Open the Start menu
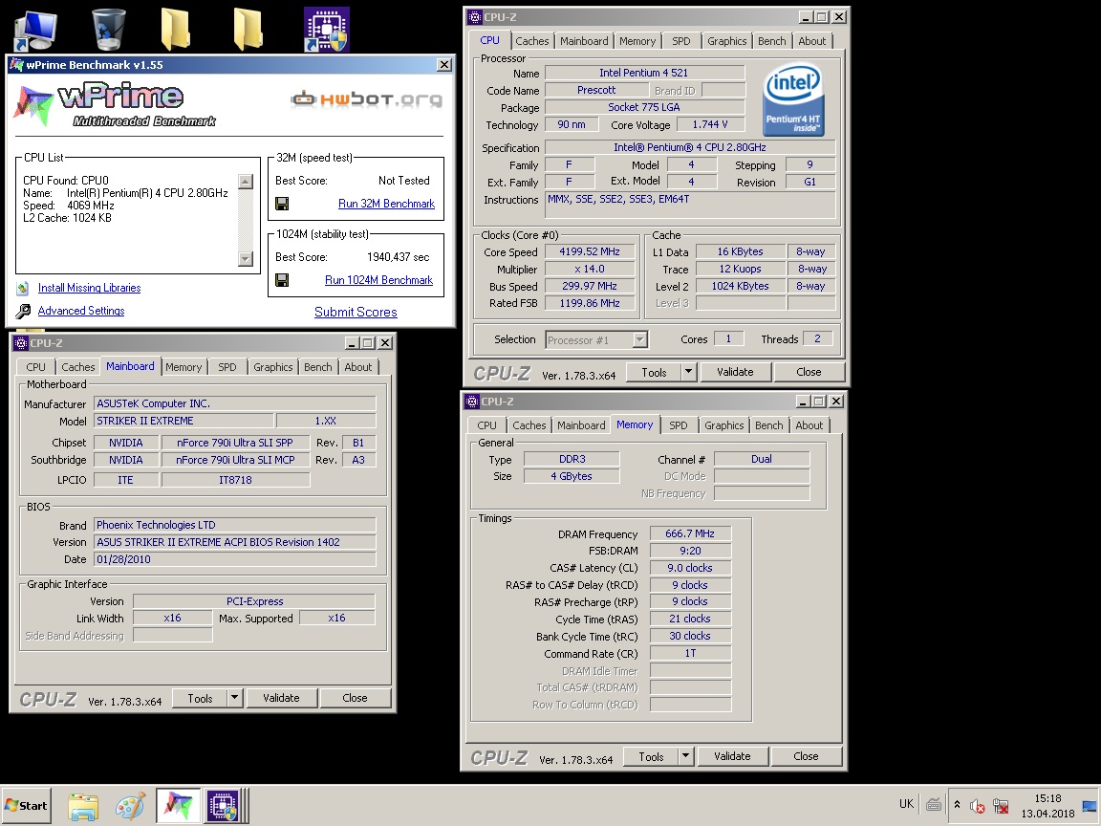The width and height of the screenshot is (1101, 826). coord(26,806)
